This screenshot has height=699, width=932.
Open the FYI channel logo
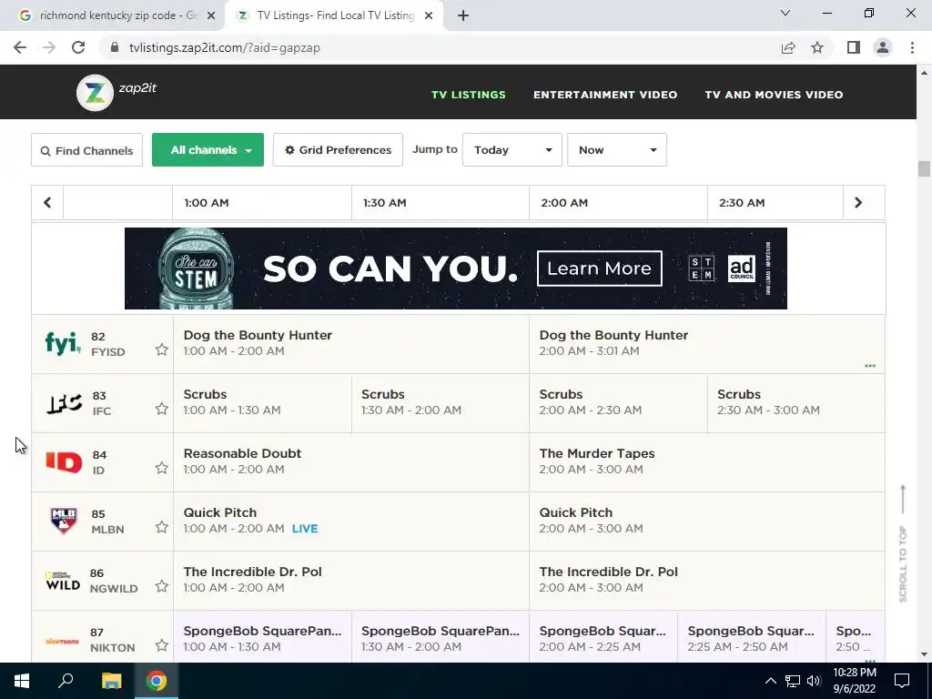click(x=63, y=343)
